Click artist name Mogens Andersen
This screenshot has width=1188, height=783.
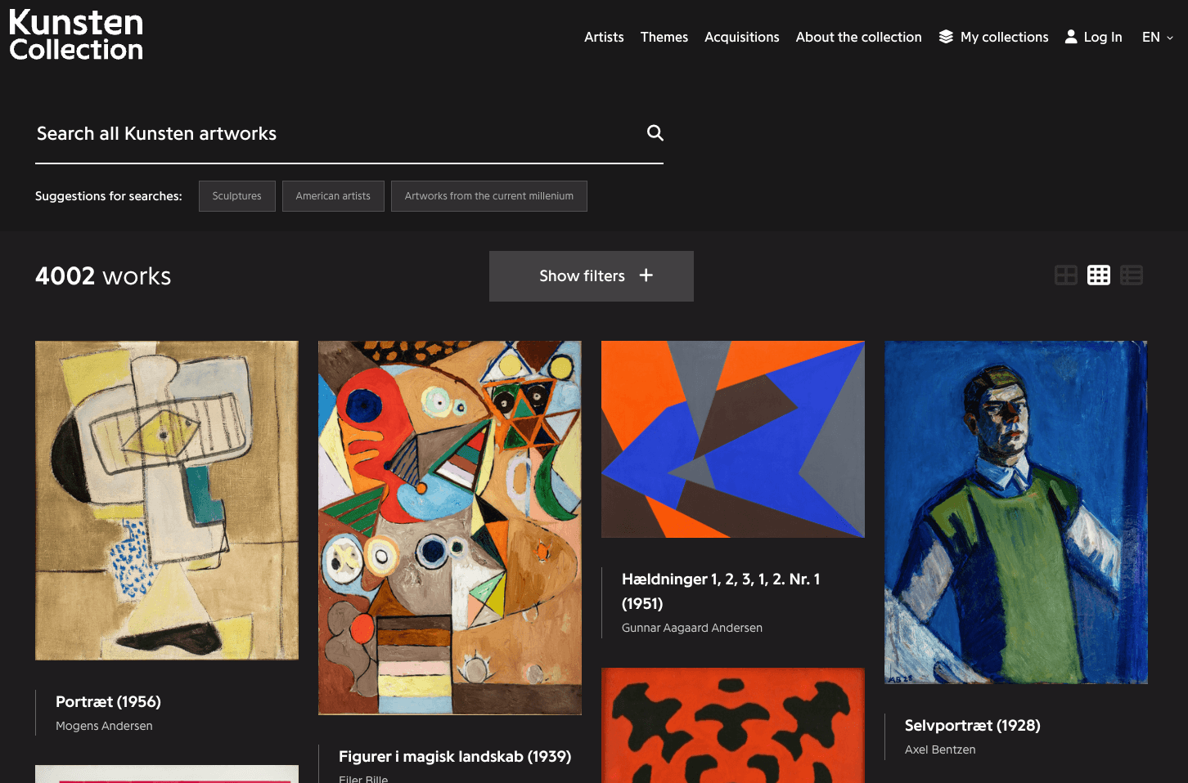point(104,726)
